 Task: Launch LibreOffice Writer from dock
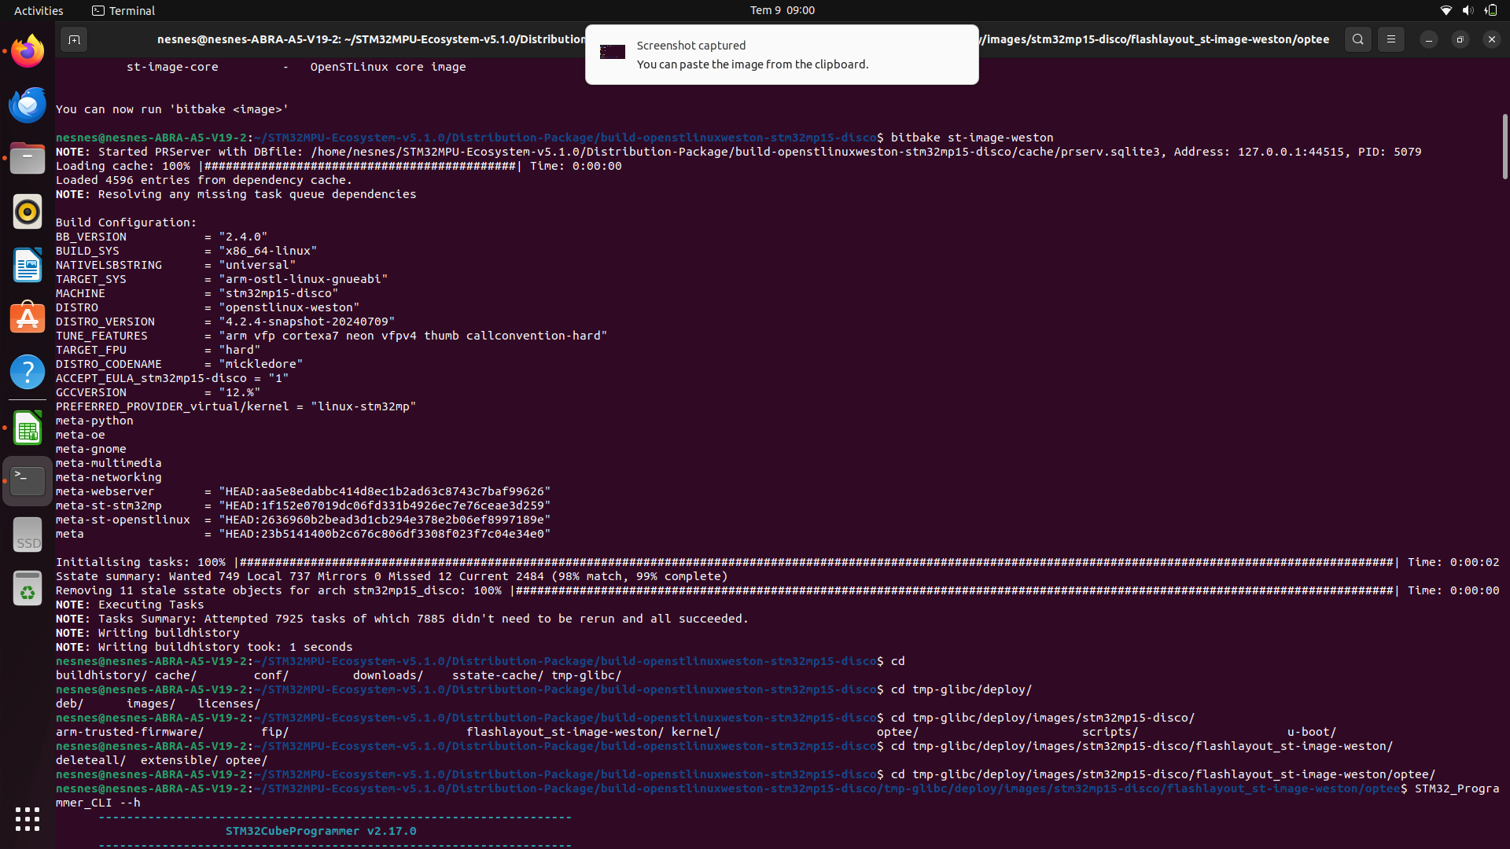28,266
